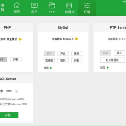Click the MySql 密码 password button

pos(63,61)
